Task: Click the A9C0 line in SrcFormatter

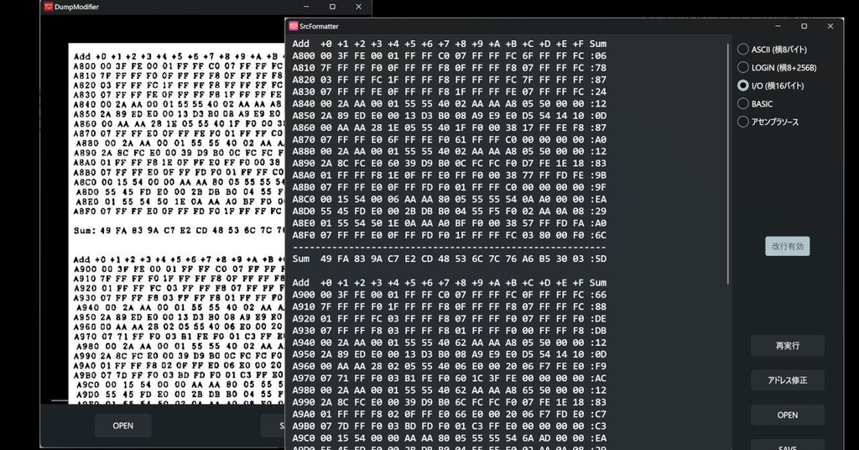Action: (450, 438)
